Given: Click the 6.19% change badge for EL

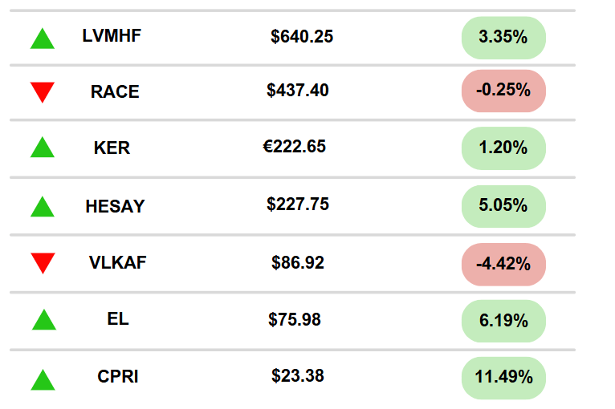Looking at the screenshot, I should (x=503, y=321).
